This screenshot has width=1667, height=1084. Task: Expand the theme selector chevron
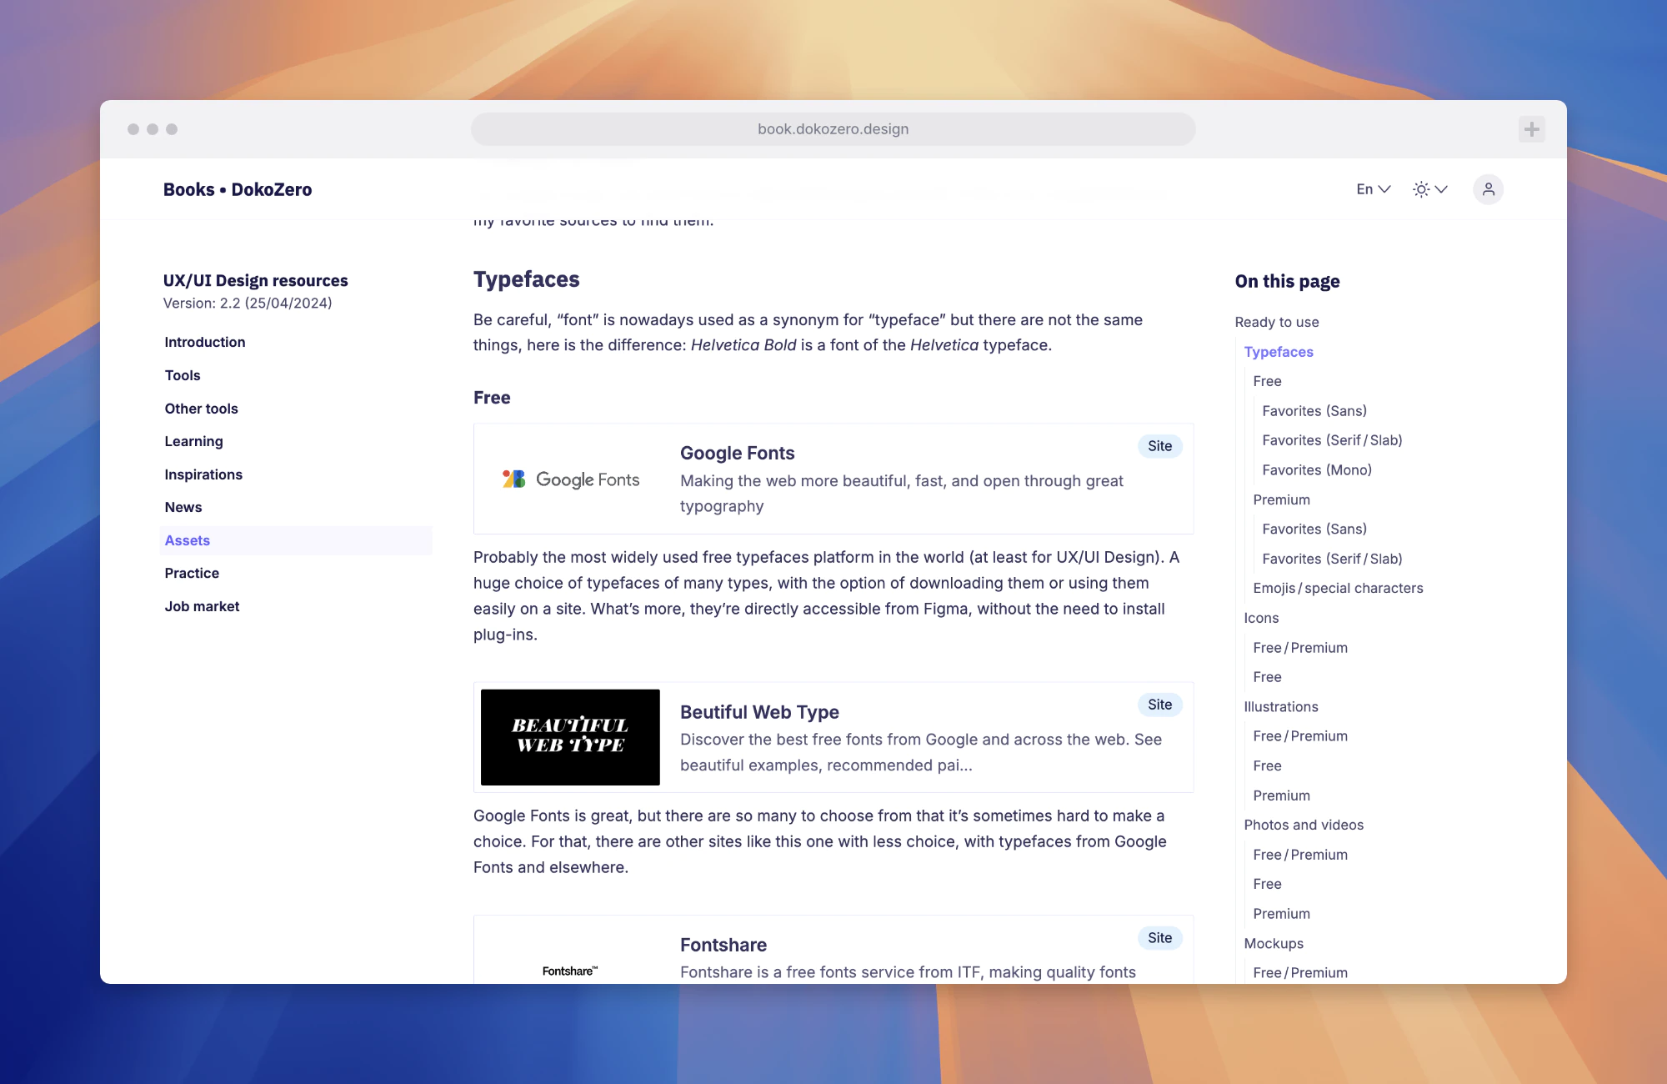1441,189
